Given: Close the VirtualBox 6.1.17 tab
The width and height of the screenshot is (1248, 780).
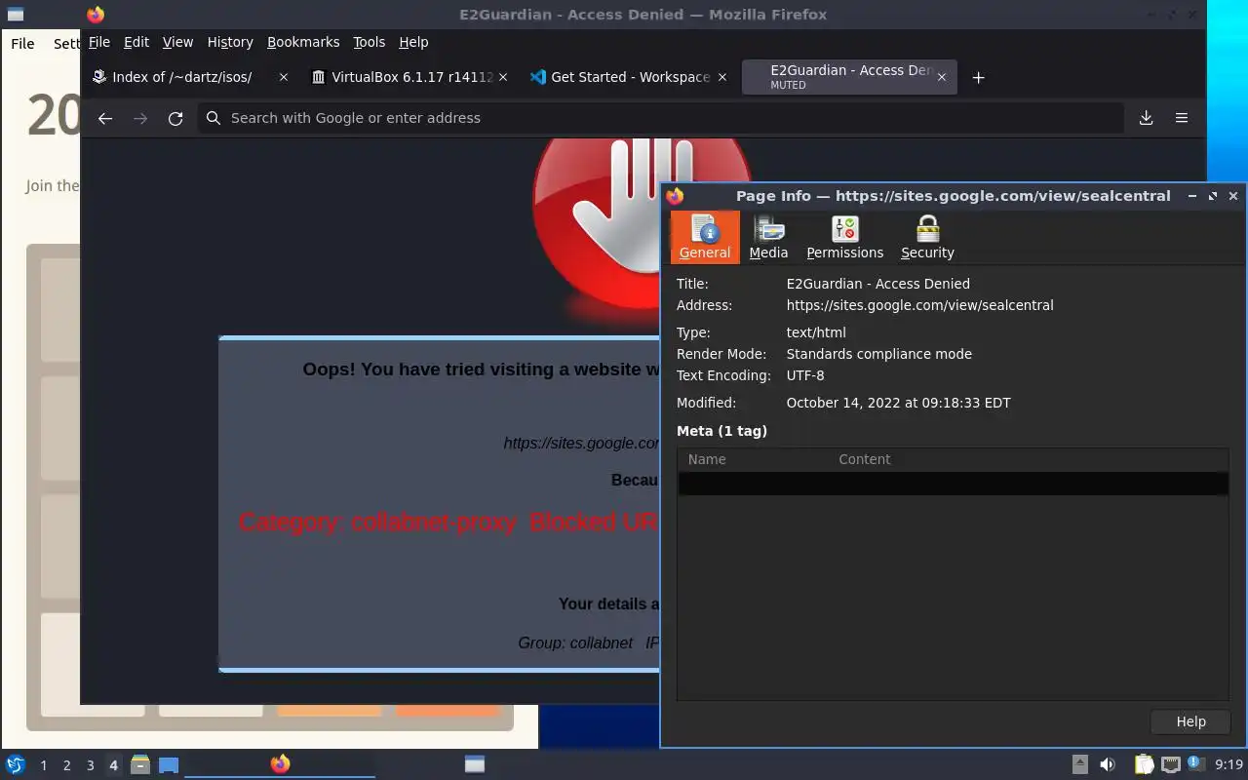Looking at the screenshot, I should click(503, 77).
